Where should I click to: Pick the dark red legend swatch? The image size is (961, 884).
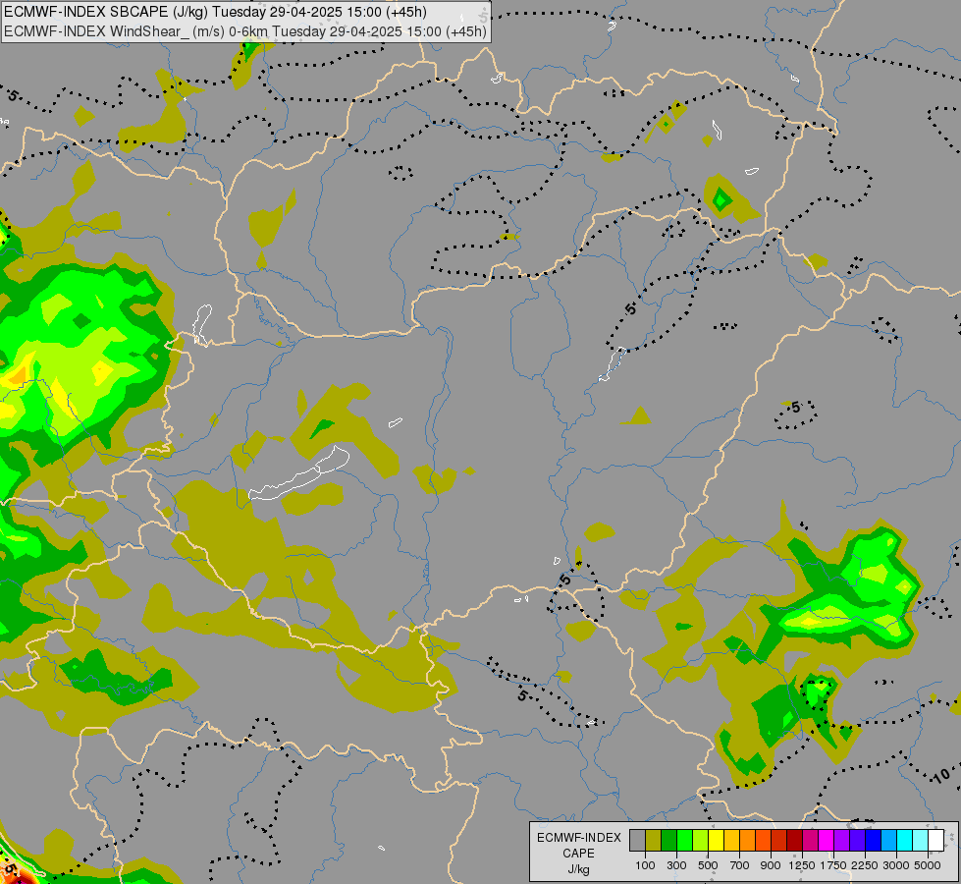(795, 840)
